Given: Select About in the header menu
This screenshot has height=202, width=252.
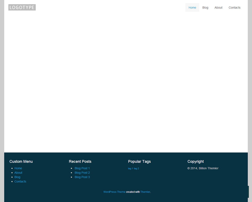Looking at the screenshot, I should pos(218,8).
